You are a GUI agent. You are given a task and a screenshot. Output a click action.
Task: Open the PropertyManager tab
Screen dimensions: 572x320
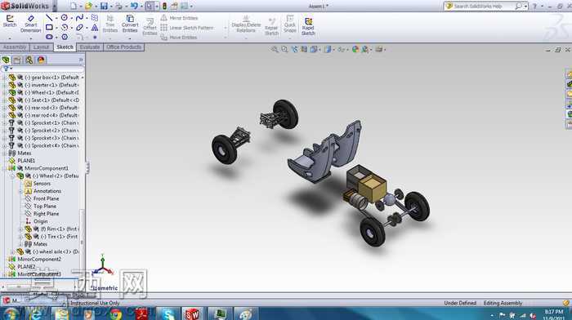[x=17, y=60]
